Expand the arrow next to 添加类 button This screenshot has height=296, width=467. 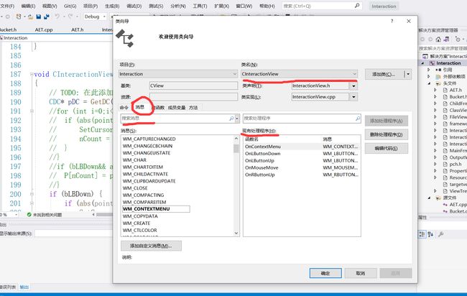point(408,73)
